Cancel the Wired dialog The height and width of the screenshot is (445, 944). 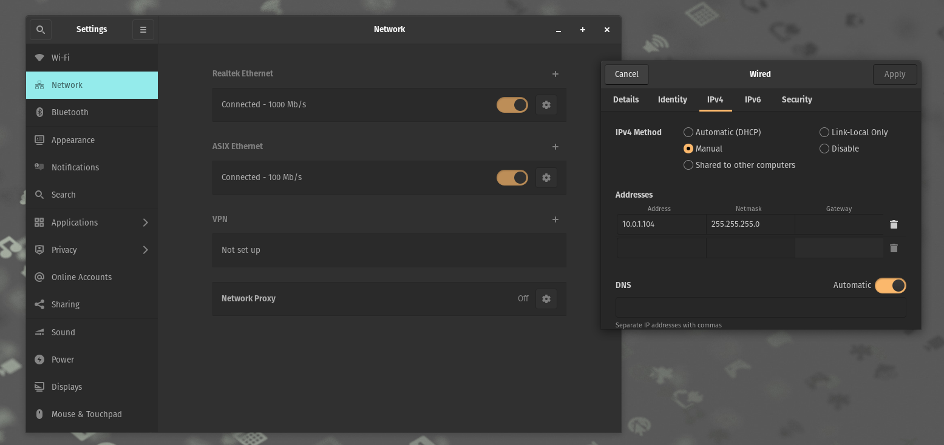[x=627, y=74]
